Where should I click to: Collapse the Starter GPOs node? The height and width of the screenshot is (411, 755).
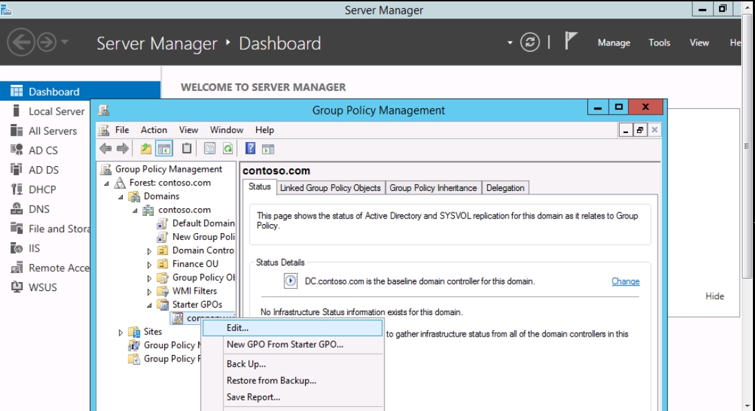click(x=149, y=305)
